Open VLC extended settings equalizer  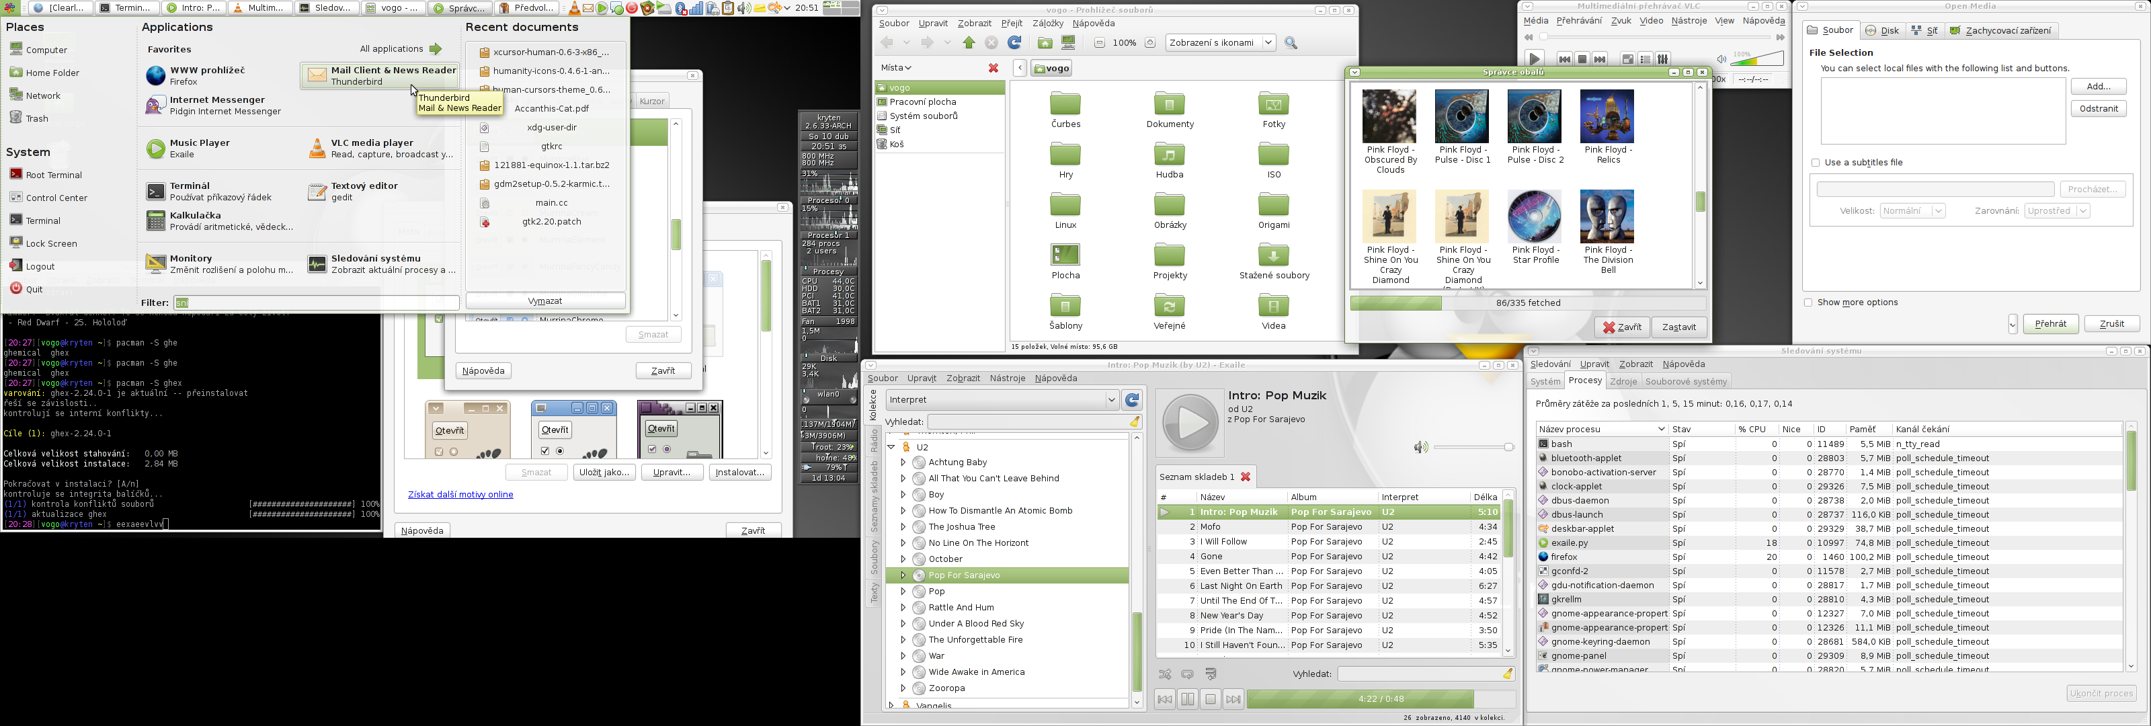click(x=1662, y=59)
